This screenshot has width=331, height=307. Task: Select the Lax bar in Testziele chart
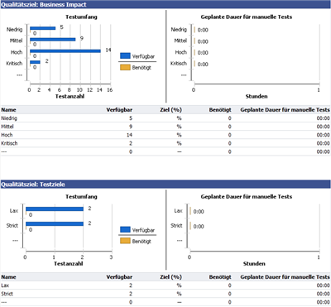55,209
